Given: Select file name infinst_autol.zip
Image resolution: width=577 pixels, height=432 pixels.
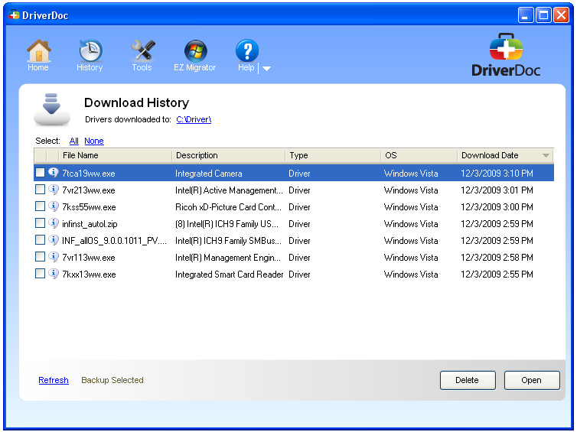Looking at the screenshot, I should tap(90, 224).
